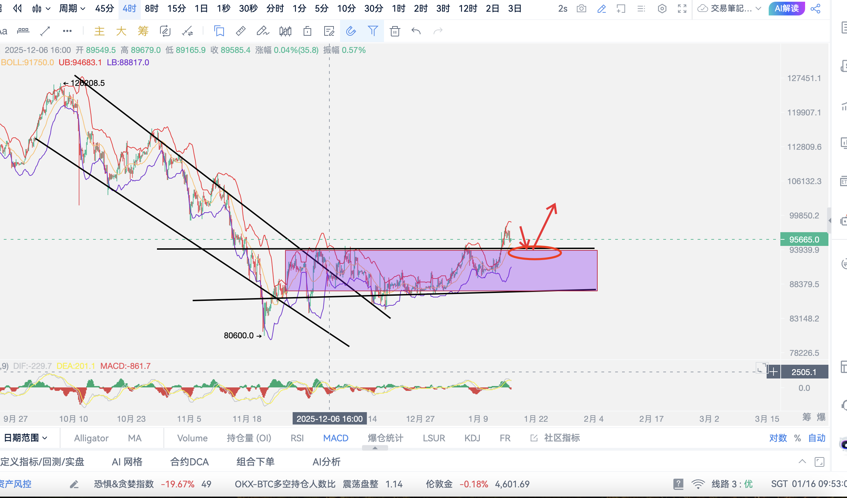Image resolution: width=847 pixels, height=498 pixels.
Task: Toggle the magnet snap mode
Action: 351,31
